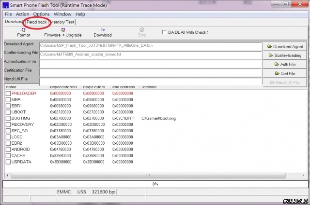This screenshot has width=310, height=205.
Task: Tick the ANDROID partition checkbox
Action: point(8,150)
